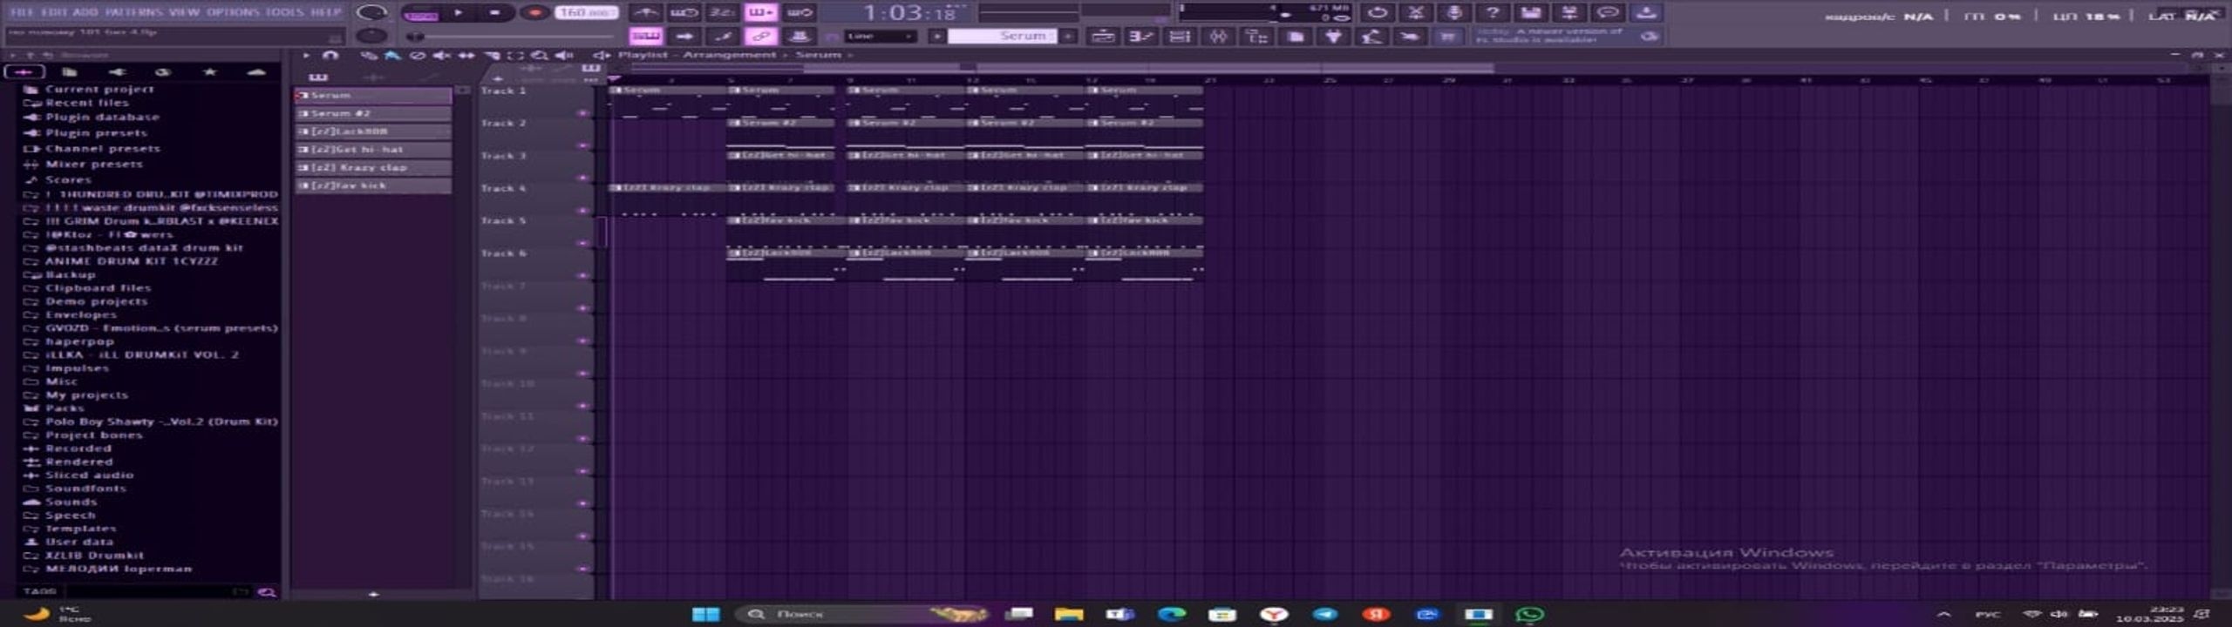The width and height of the screenshot is (2232, 627).
Task: Click the undo history icon
Action: tap(1378, 12)
